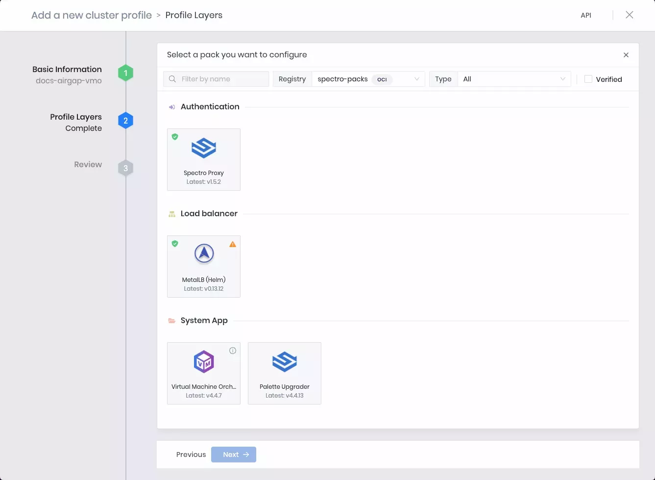Viewport: 655px width, 480px height.
Task: Select the Virtual Machine Orchestrator pack
Action: point(203,373)
